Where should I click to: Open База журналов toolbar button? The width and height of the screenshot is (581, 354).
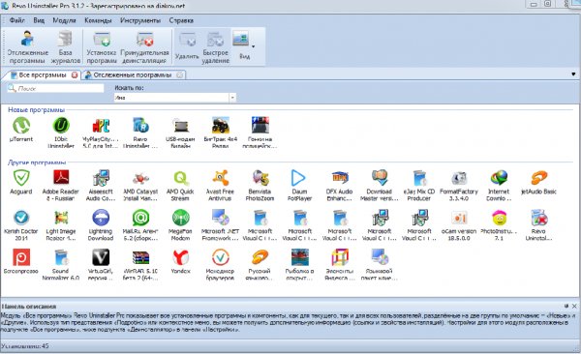pos(65,47)
